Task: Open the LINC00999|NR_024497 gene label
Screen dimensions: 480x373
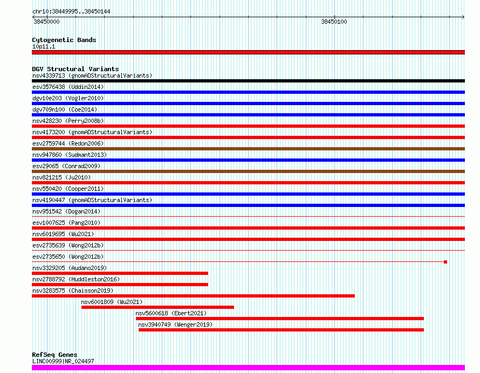Action: point(63,361)
